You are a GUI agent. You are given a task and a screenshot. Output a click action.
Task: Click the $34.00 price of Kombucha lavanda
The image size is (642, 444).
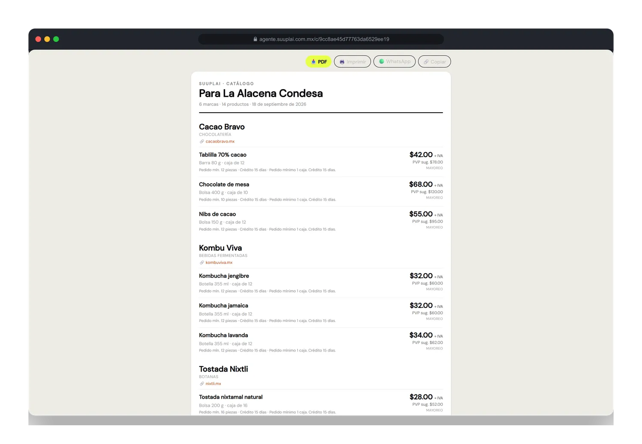pyautogui.click(x=421, y=335)
